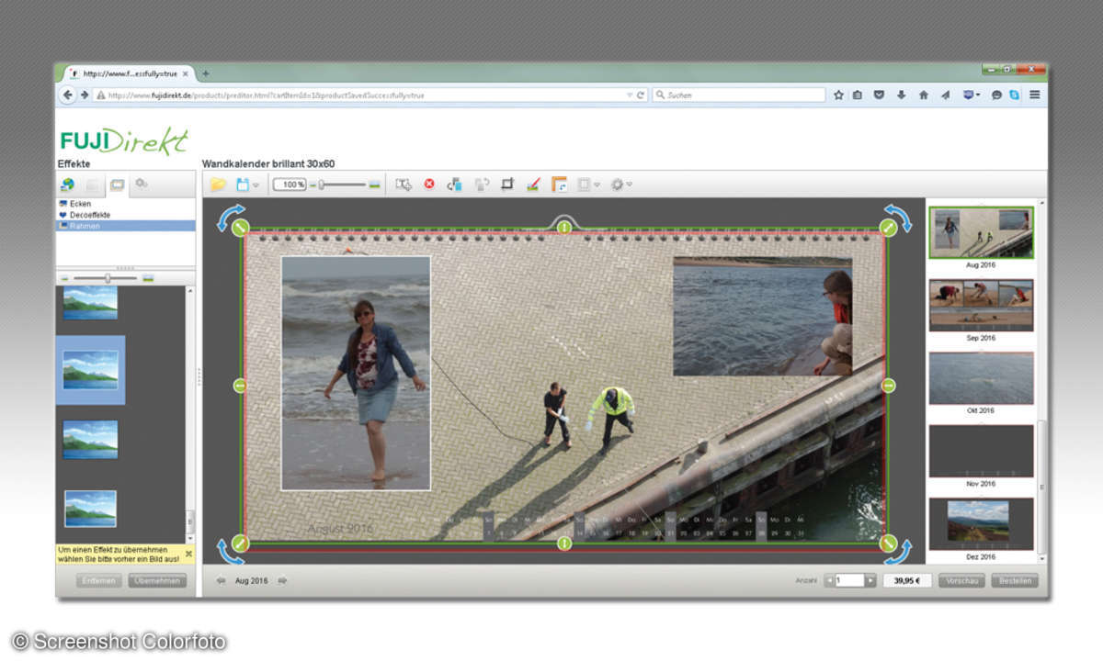
Task: Open the Firefox hamburger menu
Action: (x=1035, y=95)
